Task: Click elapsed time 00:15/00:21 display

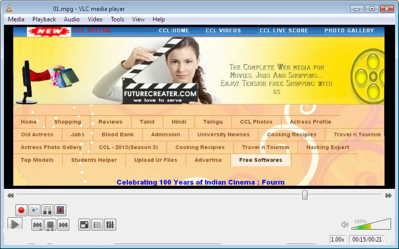Action: 367,240
